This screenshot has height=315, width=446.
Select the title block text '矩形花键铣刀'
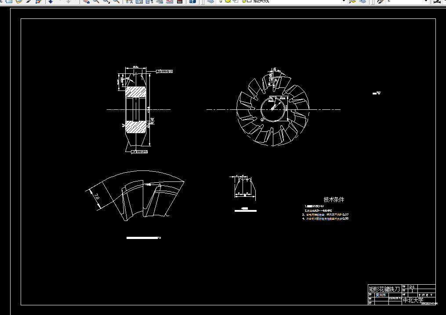(x=384, y=289)
